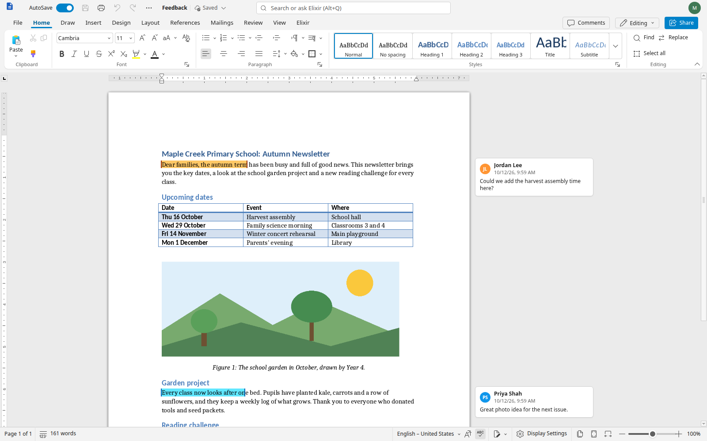Open the Comments button
Viewport: 707px width, 441px height.
586,23
